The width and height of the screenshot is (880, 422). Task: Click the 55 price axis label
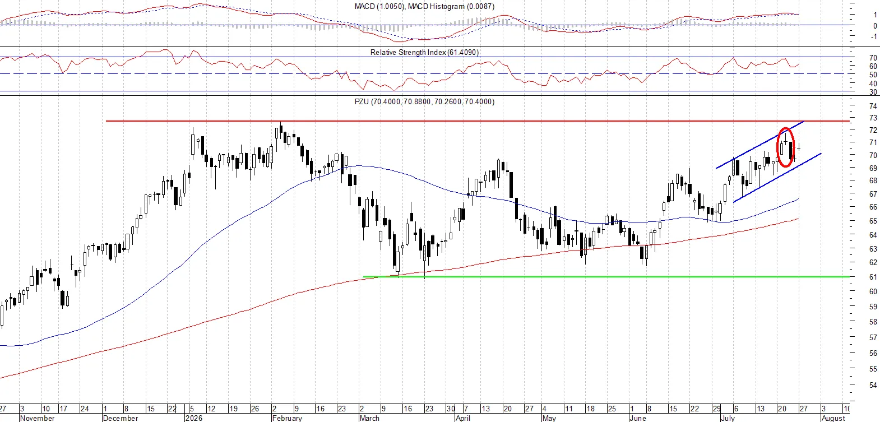[x=873, y=369]
